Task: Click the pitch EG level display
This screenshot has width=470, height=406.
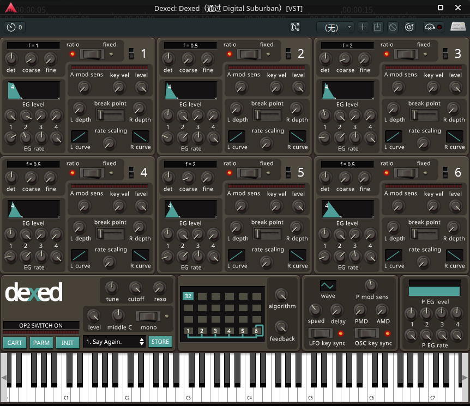Action: (x=435, y=288)
